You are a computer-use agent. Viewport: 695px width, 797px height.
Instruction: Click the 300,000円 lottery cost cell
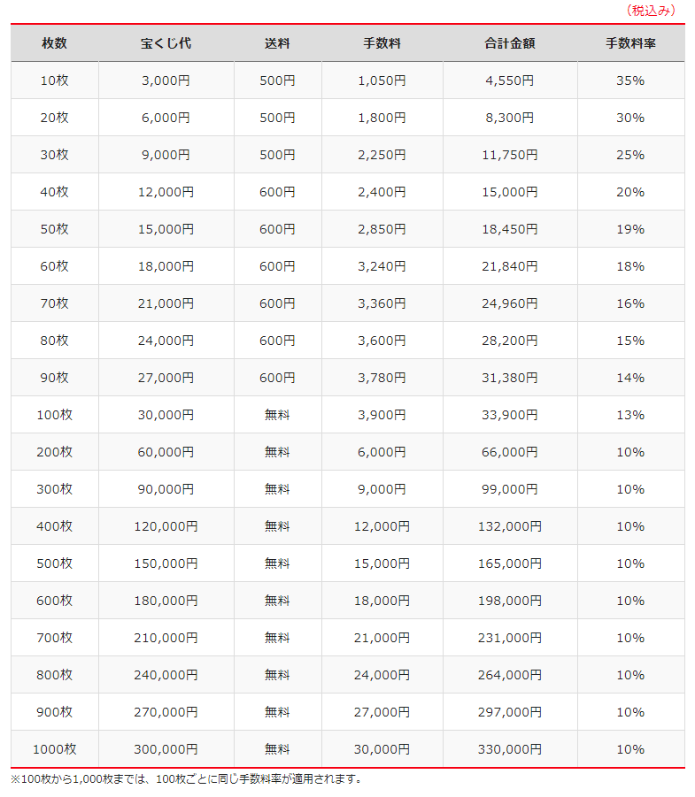(166, 749)
